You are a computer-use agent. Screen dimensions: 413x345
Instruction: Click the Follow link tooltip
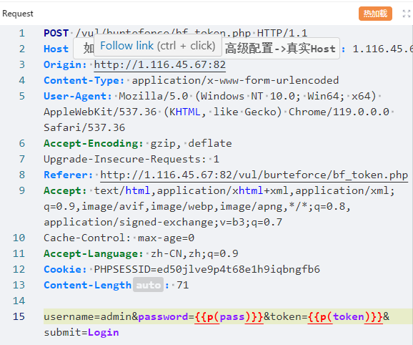(x=158, y=46)
